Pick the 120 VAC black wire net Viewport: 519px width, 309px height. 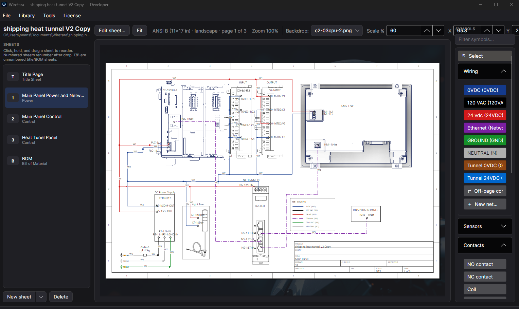(485, 103)
